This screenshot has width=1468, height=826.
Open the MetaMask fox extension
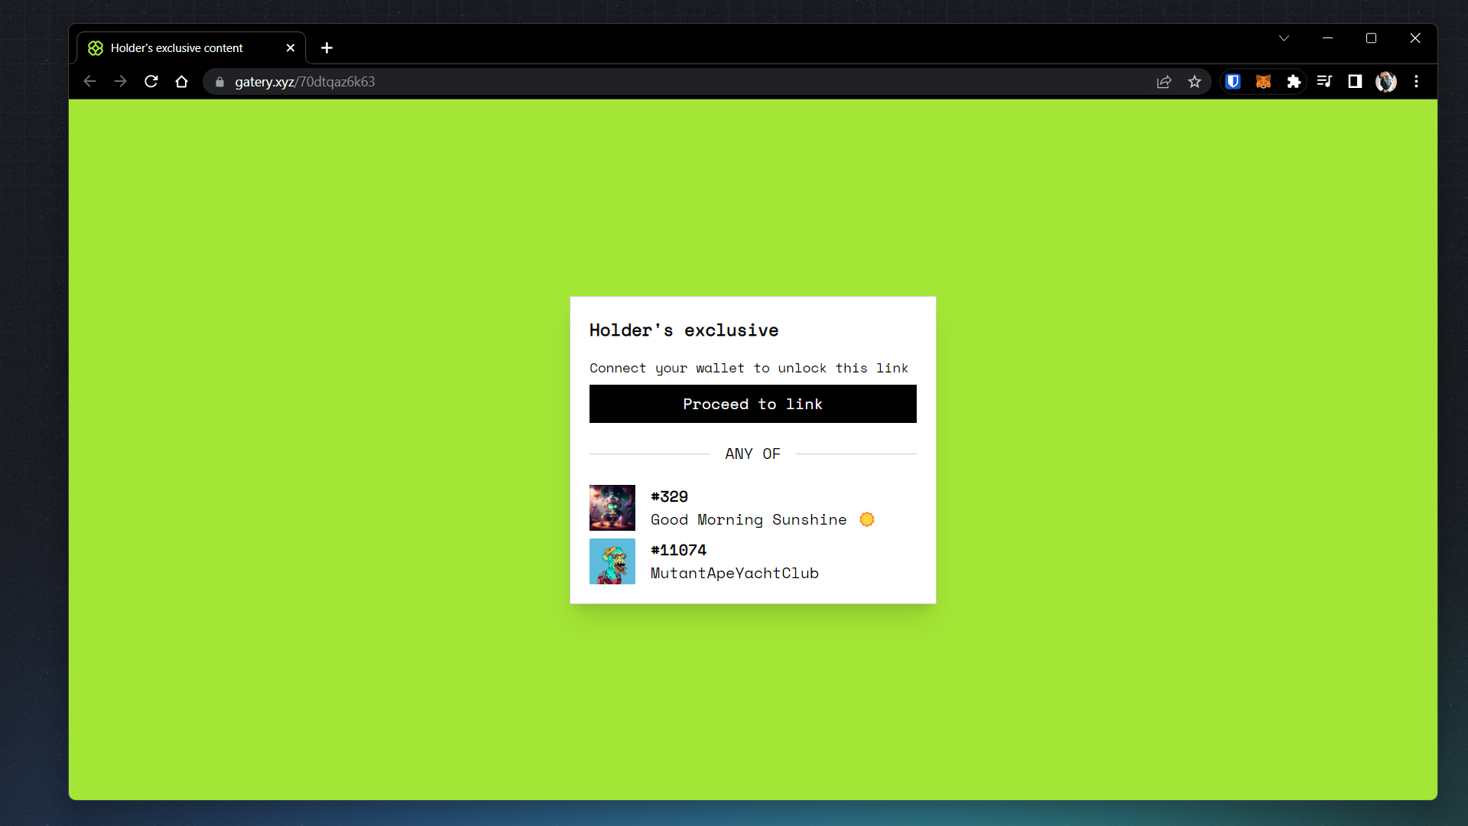pos(1263,82)
